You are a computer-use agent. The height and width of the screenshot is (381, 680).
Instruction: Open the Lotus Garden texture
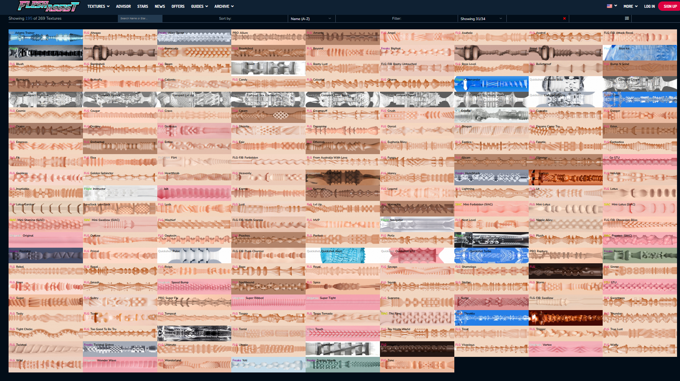[x=46, y=209]
